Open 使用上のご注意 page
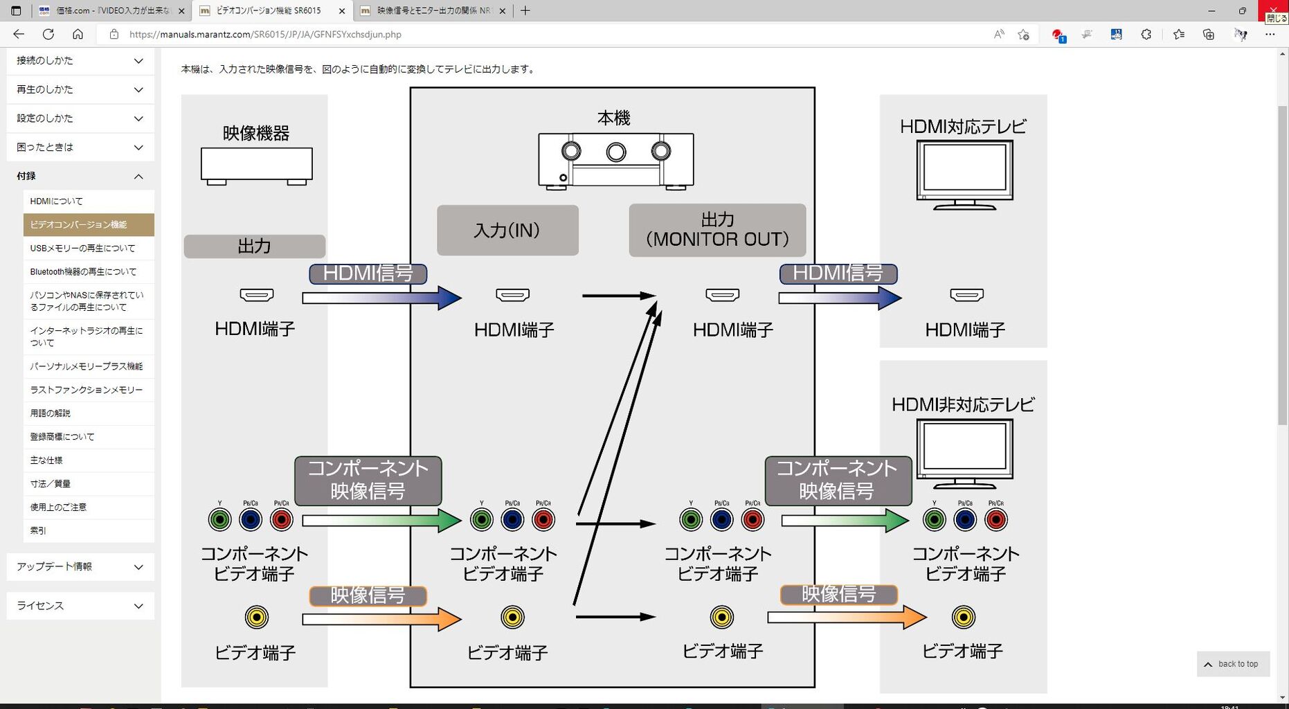 [x=89, y=508]
